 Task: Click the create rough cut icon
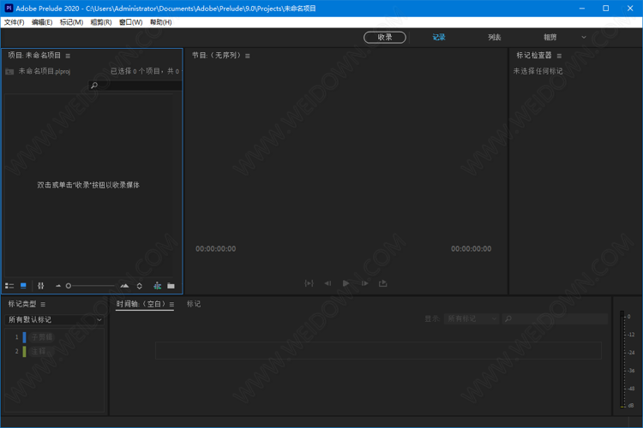158,286
